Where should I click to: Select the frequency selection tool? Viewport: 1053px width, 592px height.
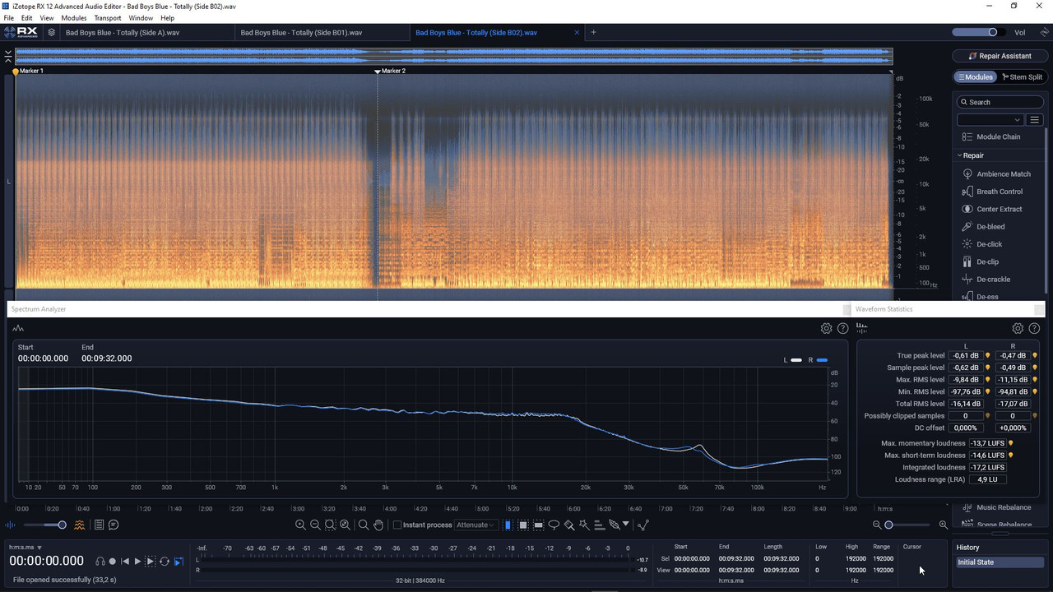click(538, 525)
